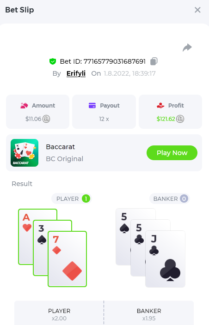The height and width of the screenshot is (325, 209).
Task: Click the purple Payout card icon
Action: pos(92,106)
